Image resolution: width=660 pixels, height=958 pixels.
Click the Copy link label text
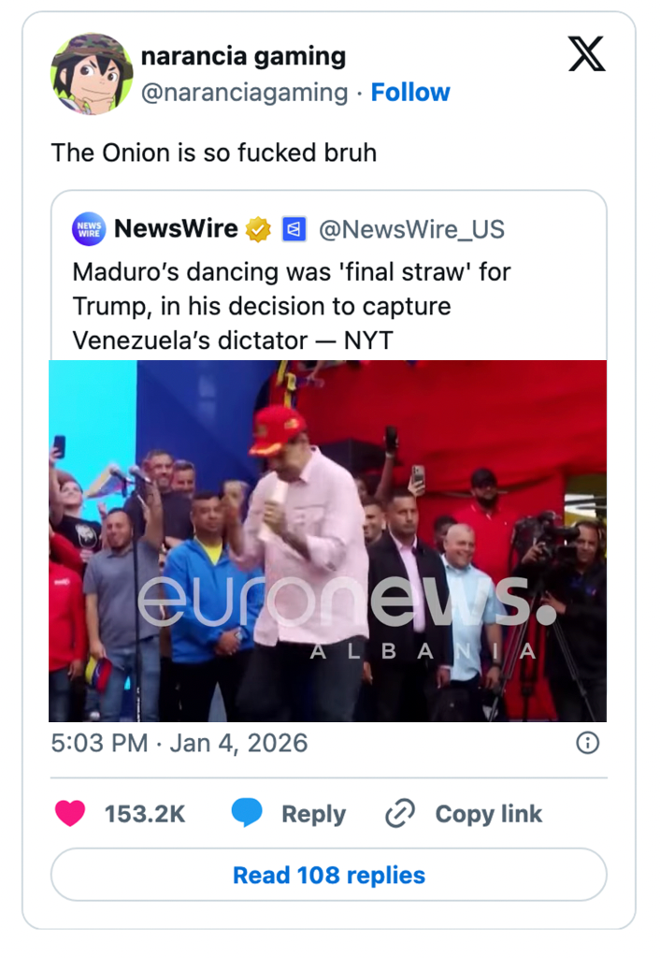[x=488, y=814]
